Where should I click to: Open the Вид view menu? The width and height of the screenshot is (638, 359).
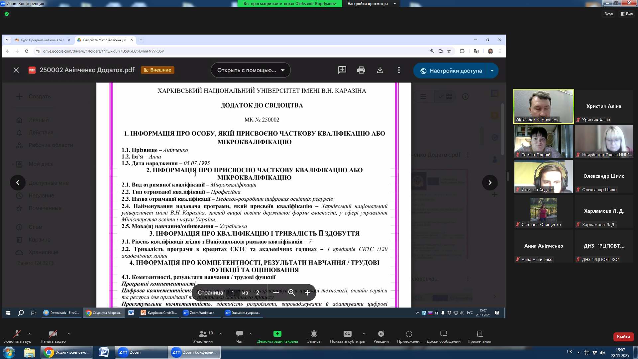pos(627,14)
